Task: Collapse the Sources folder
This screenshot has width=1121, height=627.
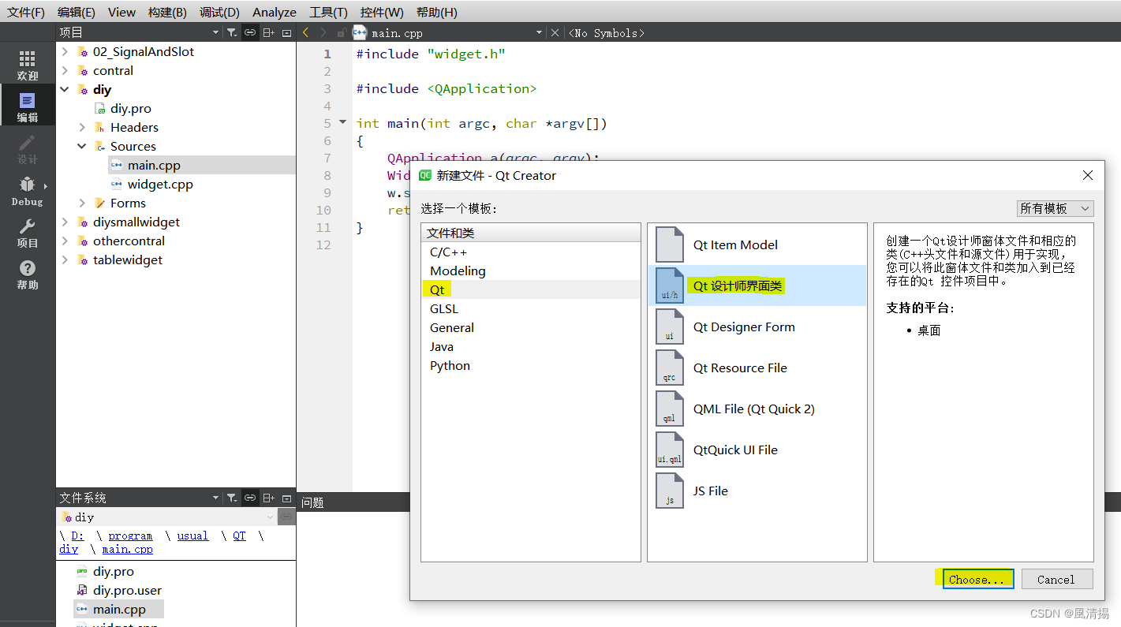Action: (82, 146)
